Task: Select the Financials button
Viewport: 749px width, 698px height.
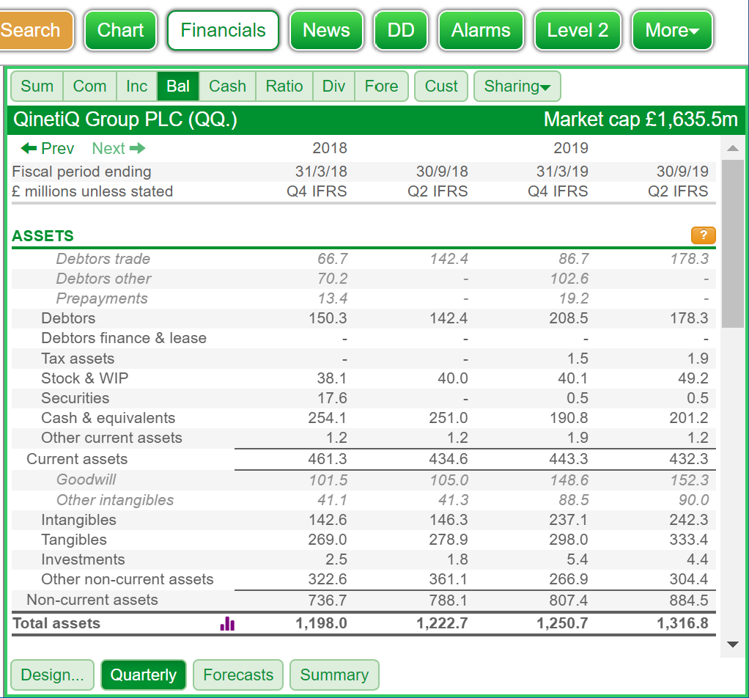Action: pos(223,31)
